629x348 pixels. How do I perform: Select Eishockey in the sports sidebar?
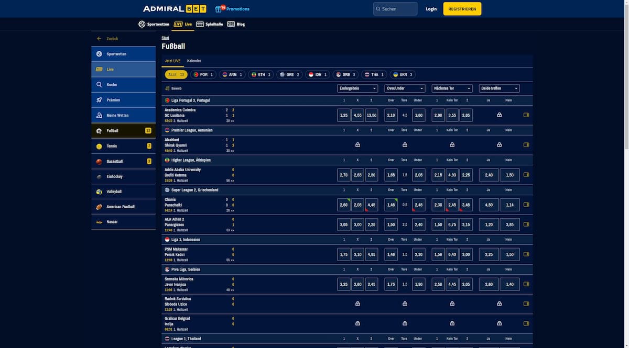pos(123,176)
